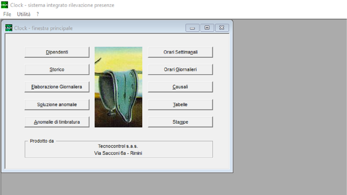This screenshot has height=195, width=347.
Task: Open the Causali section
Action: point(180,87)
